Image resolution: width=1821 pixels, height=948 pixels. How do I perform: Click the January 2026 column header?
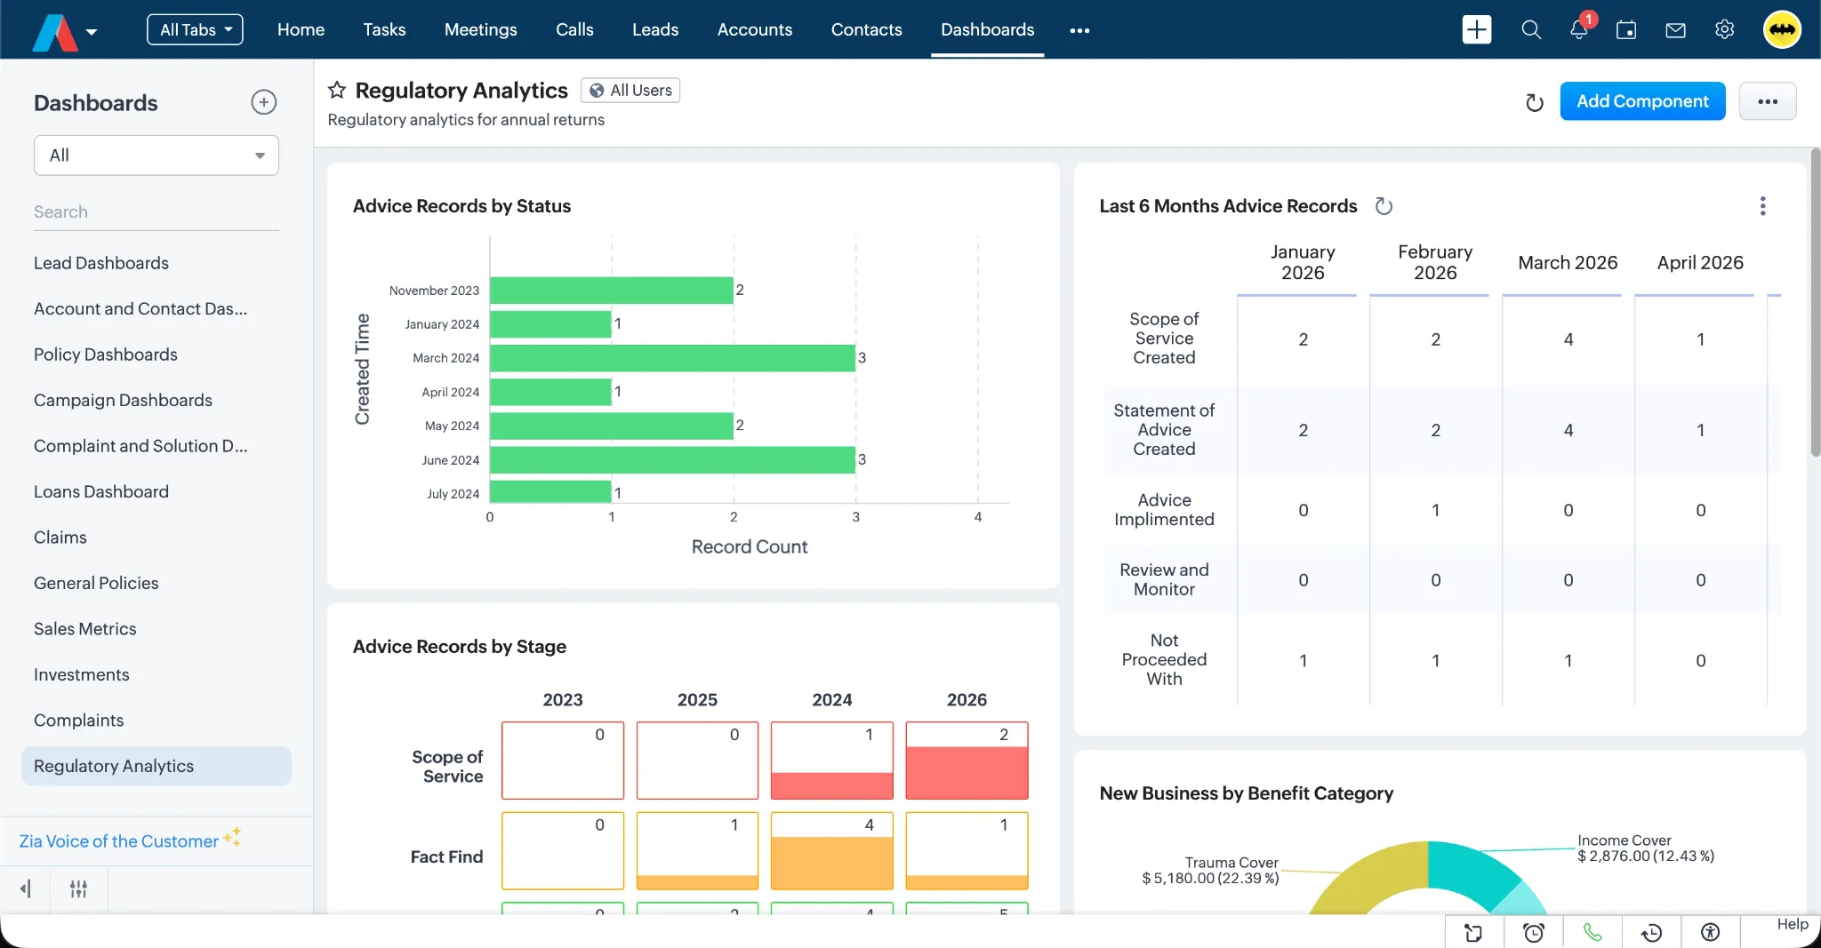(x=1303, y=262)
